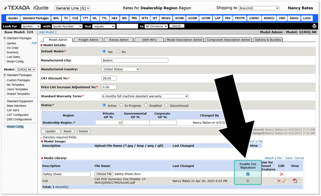Click the pencil edit icon for CVA
The width and height of the screenshot is (321, 196).
click(x=284, y=181)
